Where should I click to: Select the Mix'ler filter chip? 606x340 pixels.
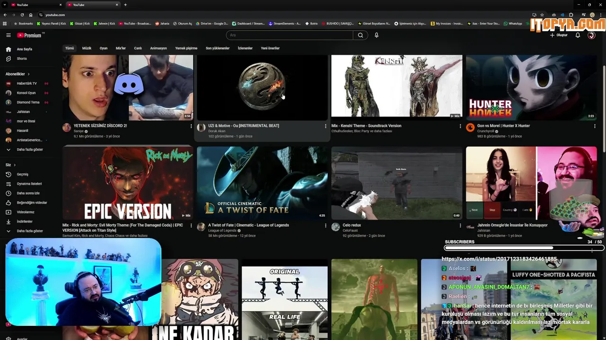(x=121, y=48)
